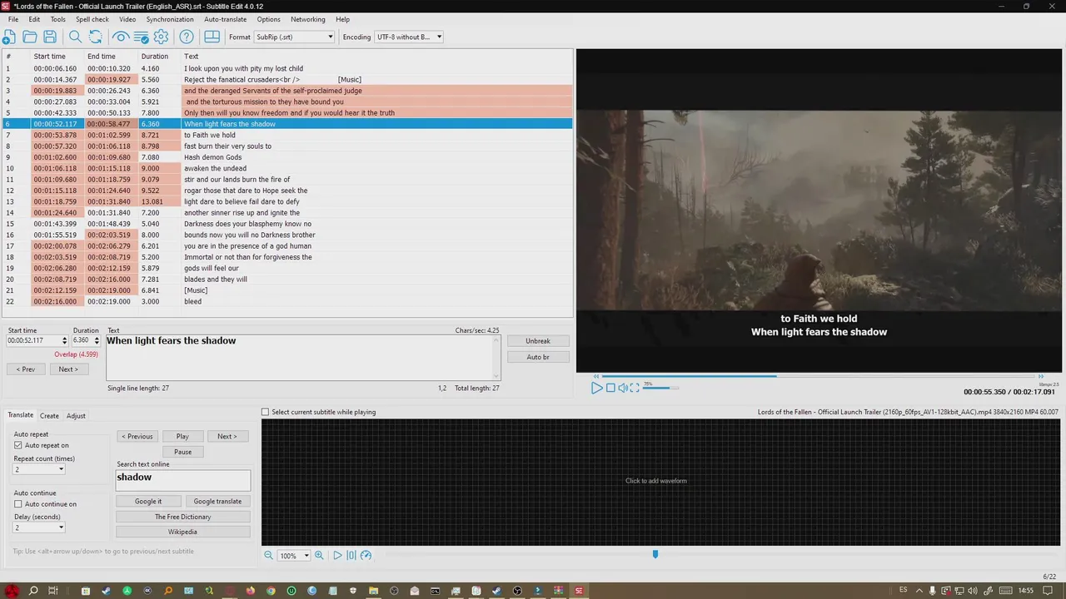Open a subtitle file via folder icon

coord(30,37)
